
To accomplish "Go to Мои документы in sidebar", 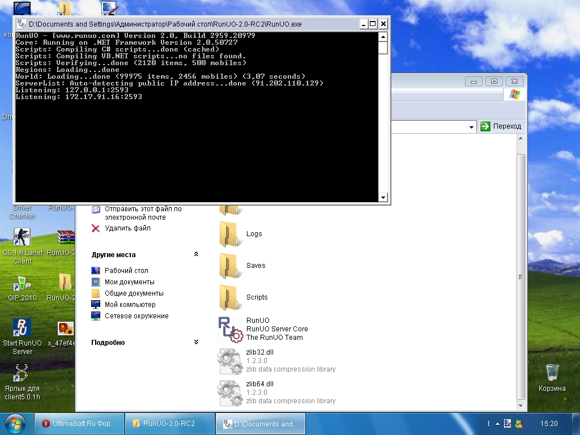I will click(x=129, y=282).
